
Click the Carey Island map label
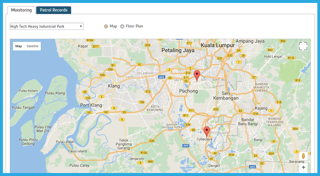click(x=77, y=151)
